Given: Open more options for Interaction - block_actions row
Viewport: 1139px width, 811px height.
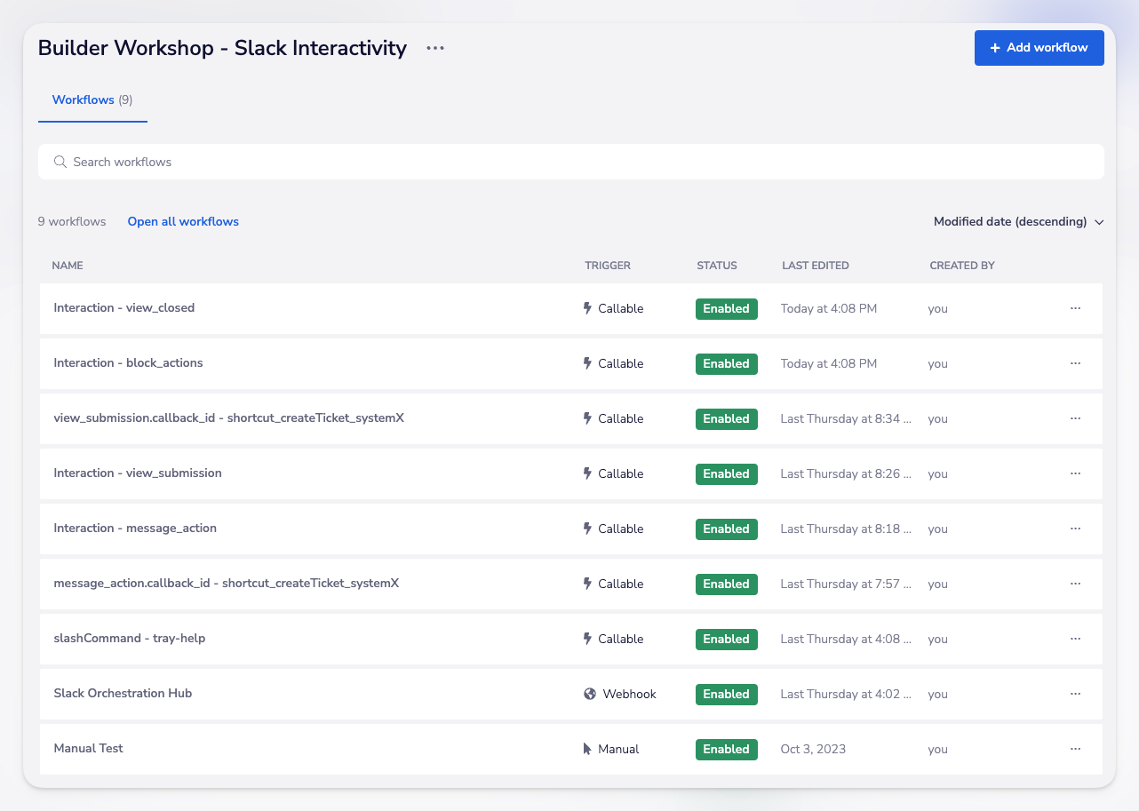Looking at the screenshot, I should coord(1075,363).
